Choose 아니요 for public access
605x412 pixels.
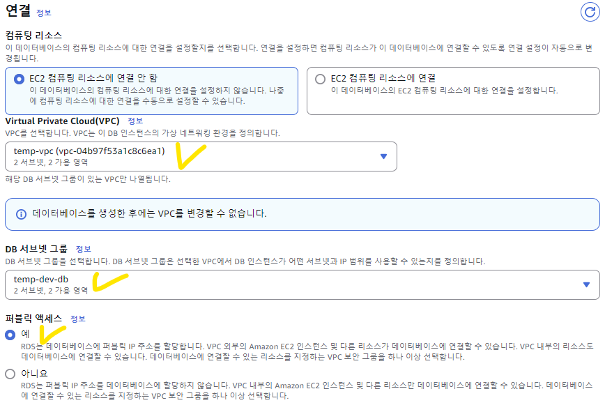point(10,374)
